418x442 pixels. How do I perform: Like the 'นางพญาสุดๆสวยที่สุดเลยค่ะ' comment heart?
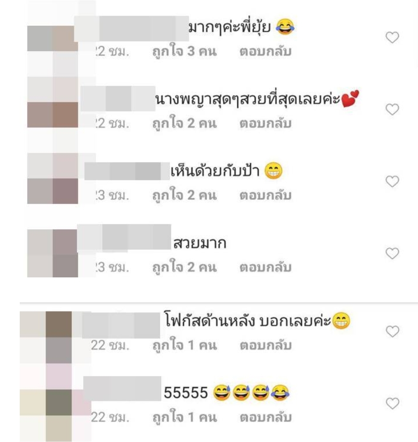point(392,109)
